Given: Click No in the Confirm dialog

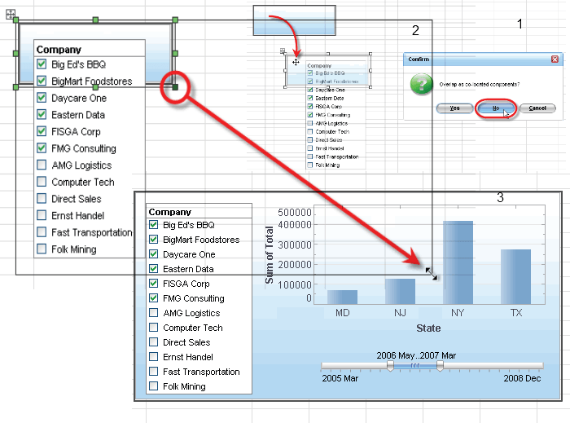Looking at the screenshot, I should point(496,108).
